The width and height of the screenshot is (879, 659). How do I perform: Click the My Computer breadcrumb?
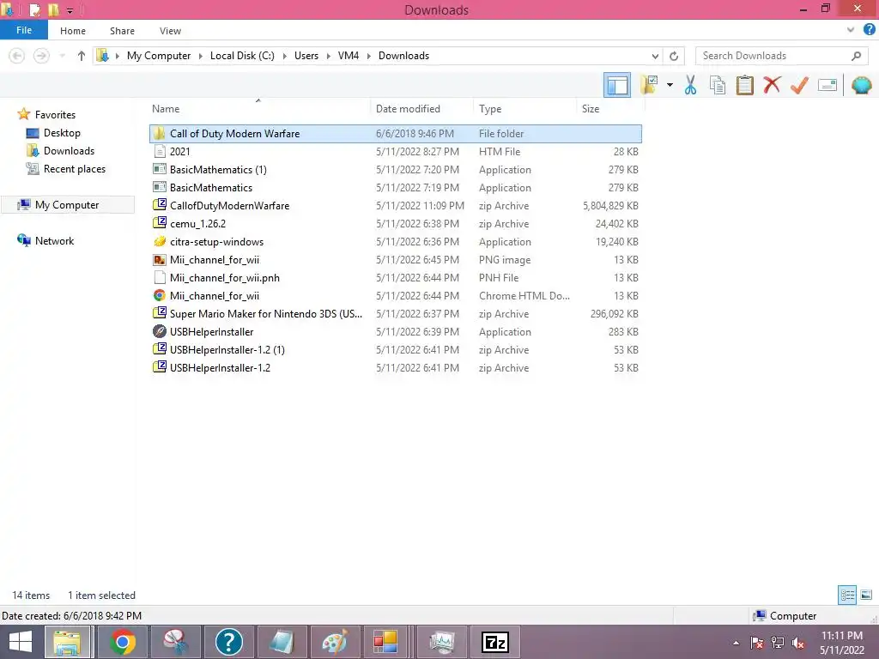[159, 56]
